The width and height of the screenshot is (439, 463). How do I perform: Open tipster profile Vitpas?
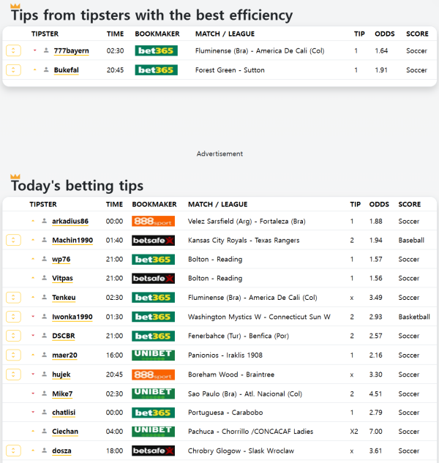click(x=63, y=279)
